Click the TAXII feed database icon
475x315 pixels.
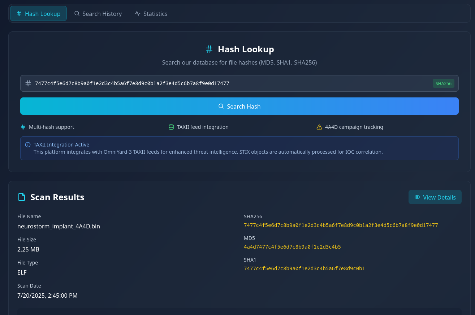(x=171, y=127)
